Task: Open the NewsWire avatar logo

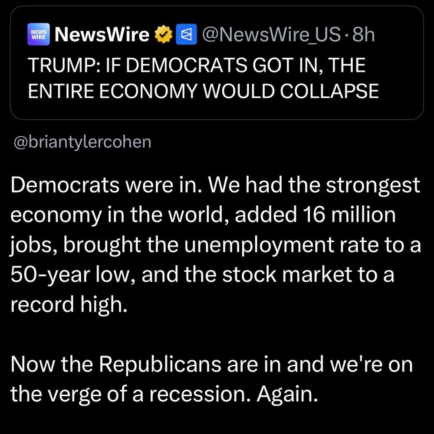Action: click(39, 34)
